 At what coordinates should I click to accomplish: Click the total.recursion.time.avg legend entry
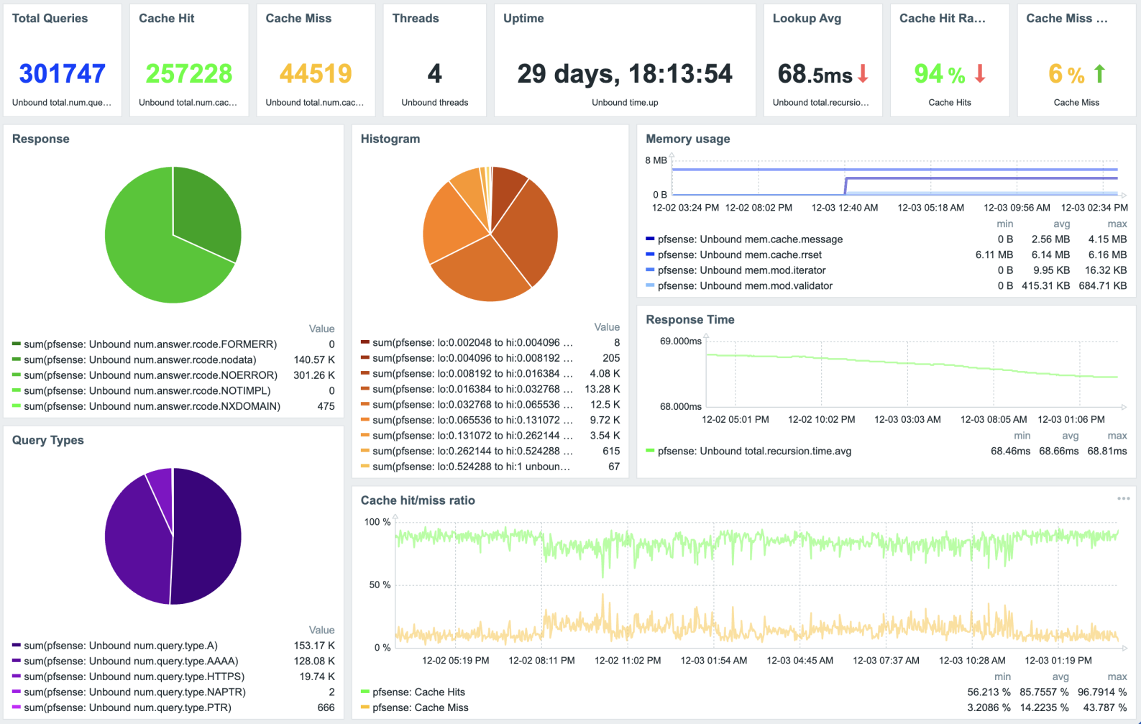click(754, 452)
